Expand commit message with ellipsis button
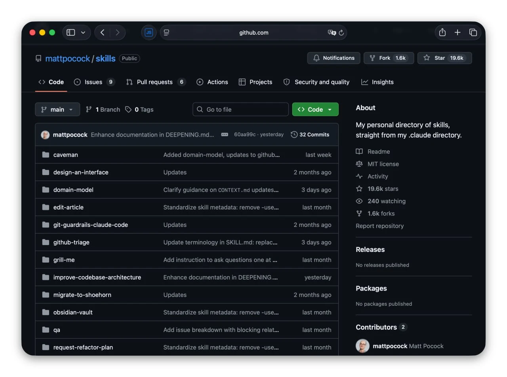 [225, 135]
